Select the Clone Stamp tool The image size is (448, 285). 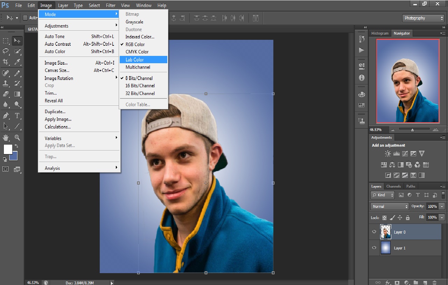click(x=6, y=83)
